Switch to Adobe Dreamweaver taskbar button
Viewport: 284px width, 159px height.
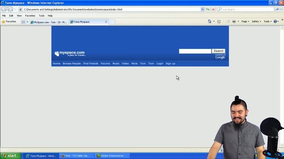(112, 156)
